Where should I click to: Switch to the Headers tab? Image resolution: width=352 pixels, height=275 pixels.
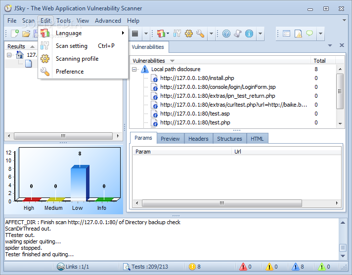(x=198, y=139)
